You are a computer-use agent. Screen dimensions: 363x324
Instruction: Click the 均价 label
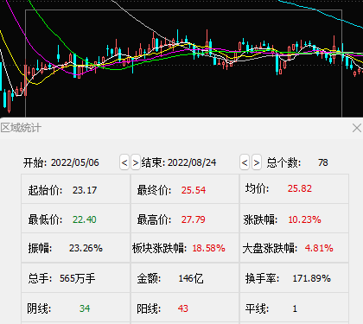point(257,188)
